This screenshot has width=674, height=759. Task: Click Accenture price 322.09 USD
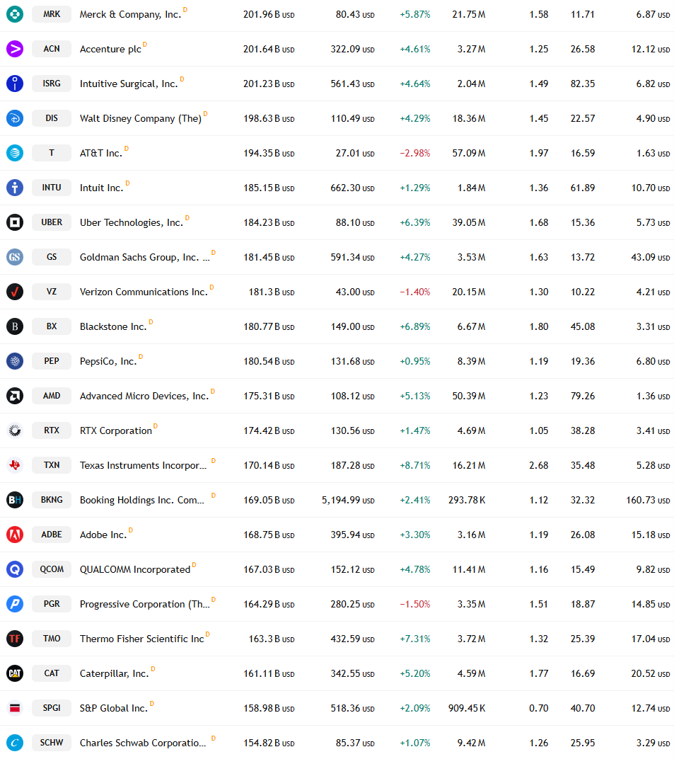coord(352,50)
